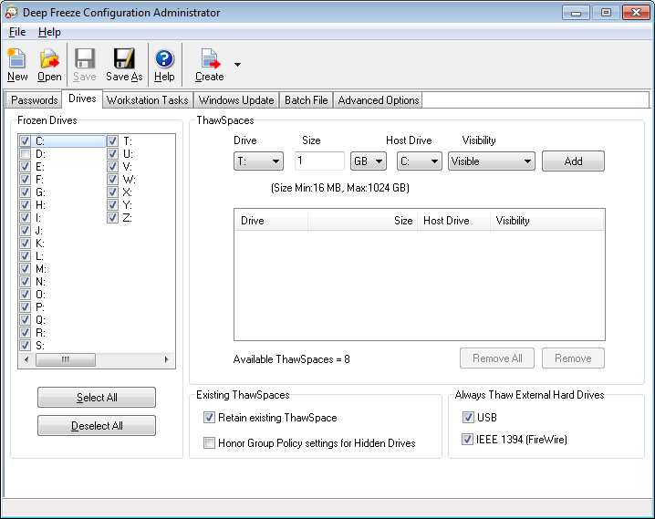Screen dimensions: 655x519
Task: Open the Host Drive dropdown
Action: 419,161
